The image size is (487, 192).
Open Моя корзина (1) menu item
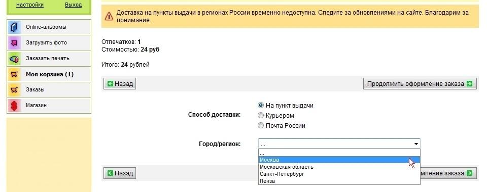coord(49,74)
